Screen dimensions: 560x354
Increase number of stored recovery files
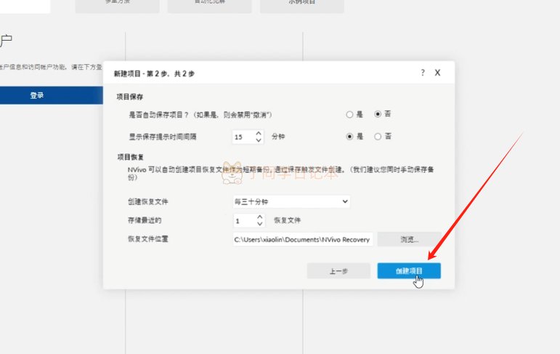pyautogui.click(x=259, y=217)
